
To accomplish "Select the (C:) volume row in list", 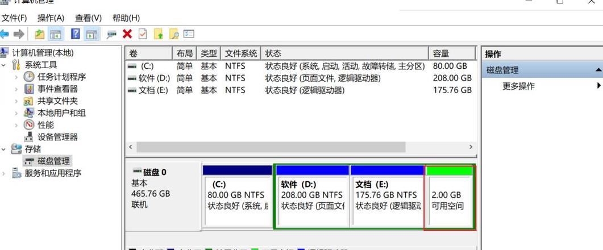I will click(301, 66).
